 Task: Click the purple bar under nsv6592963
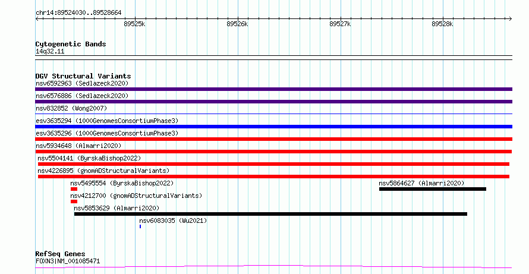coord(273,89)
